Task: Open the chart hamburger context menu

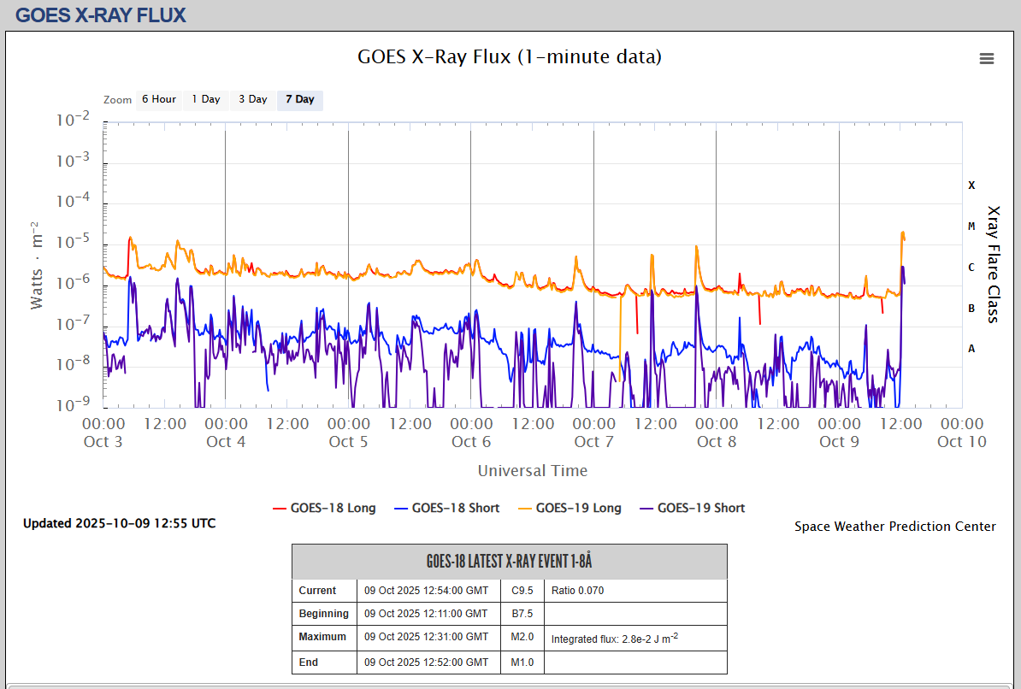Action: tap(986, 58)
